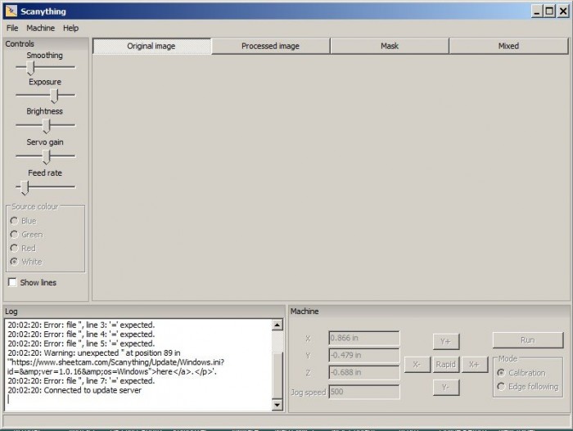The height and width of the screenshot is (431, 573).
Task: Click the Brightness slider thumb
Action: (47, 125)
